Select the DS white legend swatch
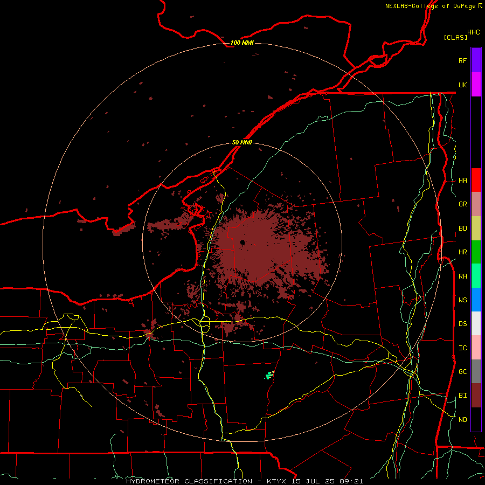The height and width of the screenshot is (485, 485). [476, 323]
